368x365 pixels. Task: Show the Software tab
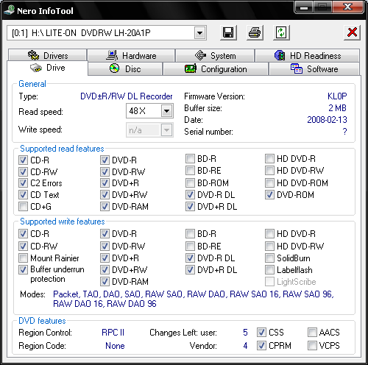click(x=314, y=69)
